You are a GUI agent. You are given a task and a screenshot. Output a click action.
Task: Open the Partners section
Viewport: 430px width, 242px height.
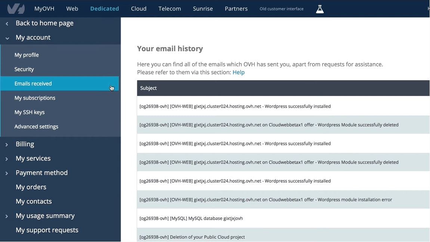pos(236,9)
